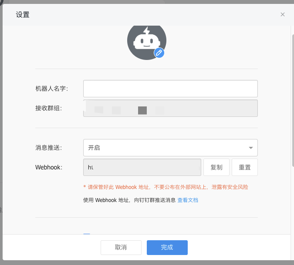This screenshot has height=265, width=294.
Task: Cancel settings with the 取消 button
Action: pos(121,248)
